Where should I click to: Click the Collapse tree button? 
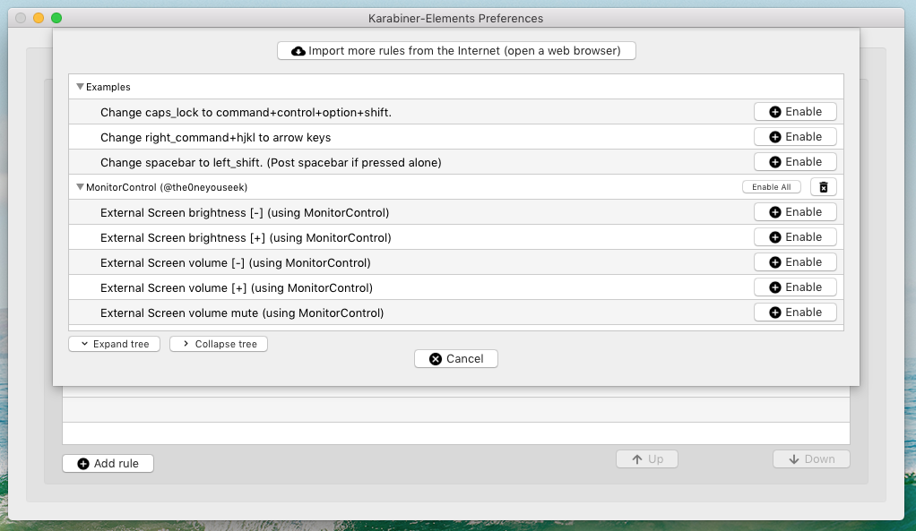click(218, 343)
